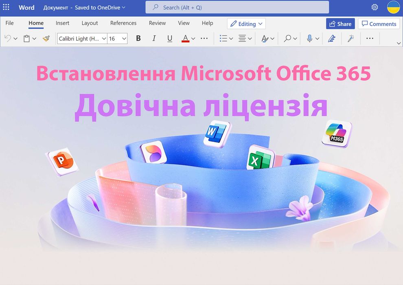Open the Comments pane

(379, 24)
